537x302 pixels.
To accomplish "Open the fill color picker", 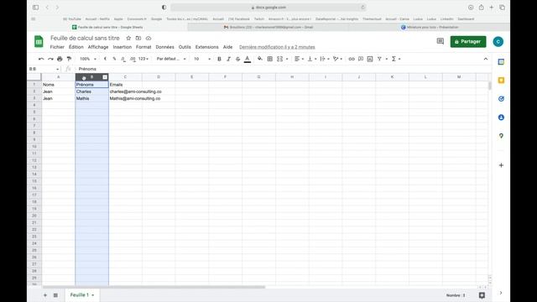I will point(260,59).
